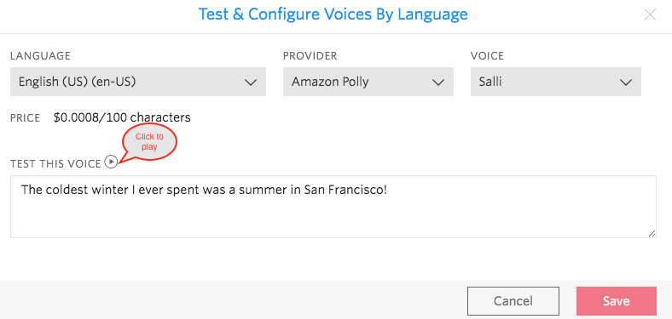Open the English (US) language dropdown
The image size is (672, 319).
pos(138,82)
